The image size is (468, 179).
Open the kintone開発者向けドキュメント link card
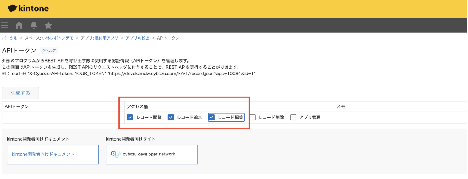(53, 155)
